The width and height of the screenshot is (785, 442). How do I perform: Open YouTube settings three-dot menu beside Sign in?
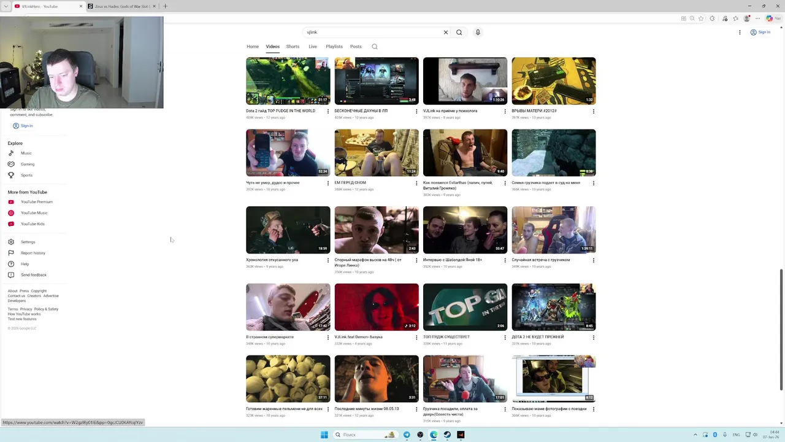point(740,33)
